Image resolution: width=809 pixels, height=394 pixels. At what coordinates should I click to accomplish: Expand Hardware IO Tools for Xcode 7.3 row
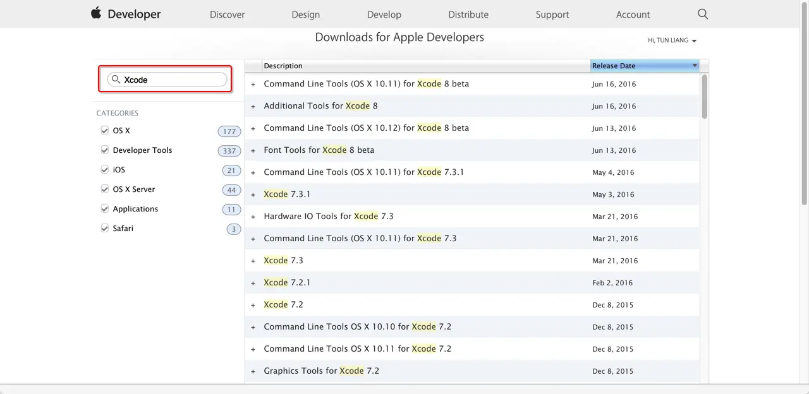coord(253,217)
